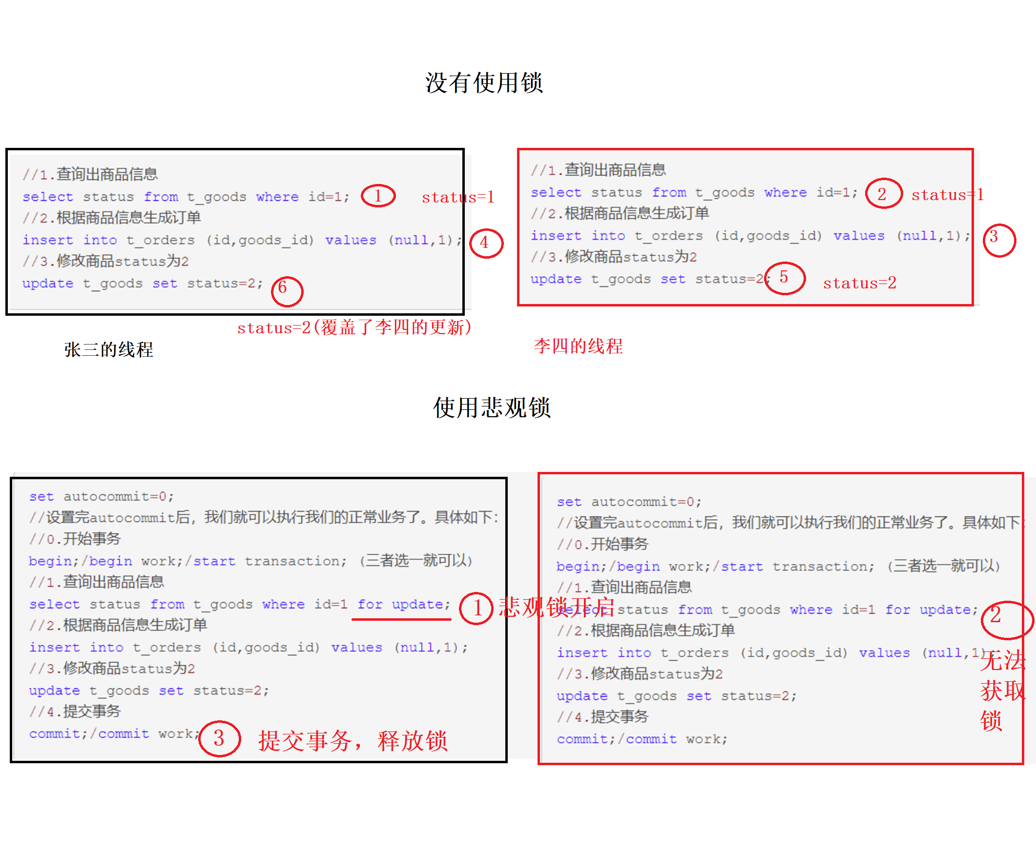
Task: Click set autocommit=0; in black pessimistic-lock box
Action: pos(102,496)
